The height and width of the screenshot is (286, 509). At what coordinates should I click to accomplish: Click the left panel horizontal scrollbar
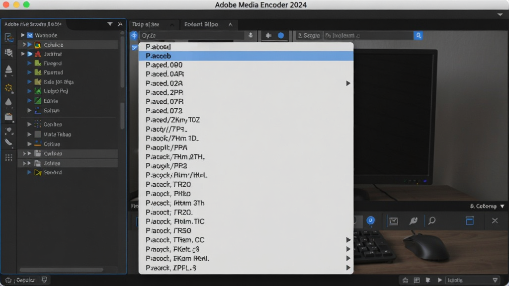pyautogui.click(x=61, y=270)
